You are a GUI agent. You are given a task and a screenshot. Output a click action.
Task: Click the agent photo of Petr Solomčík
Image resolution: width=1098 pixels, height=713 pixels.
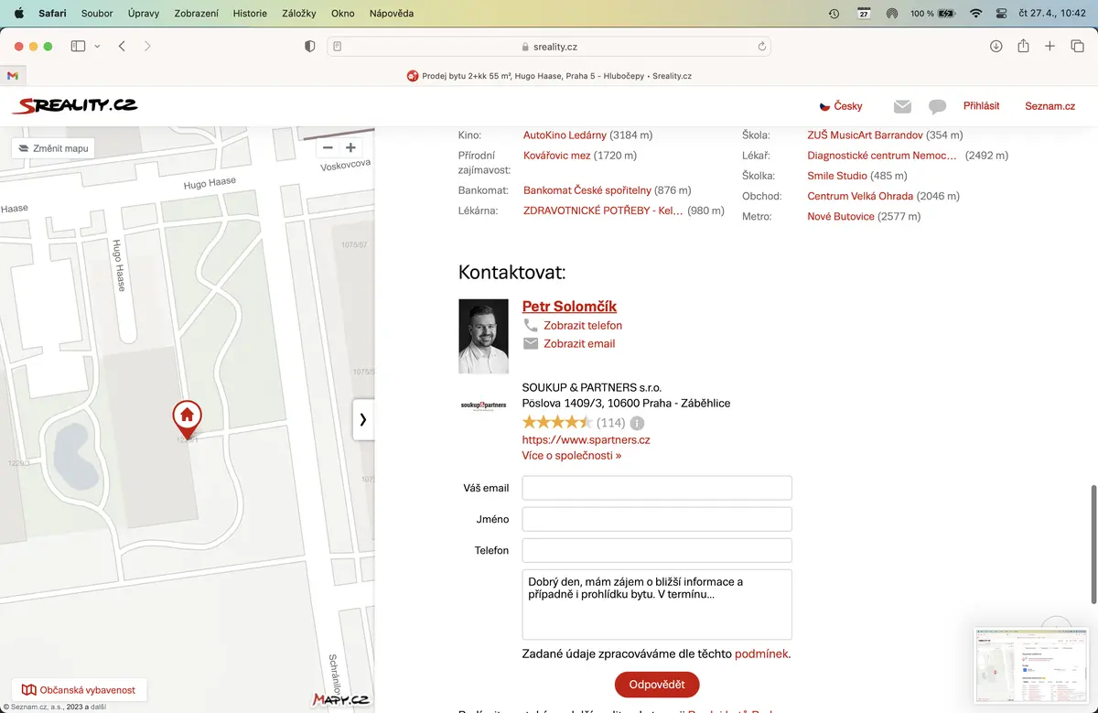(x=483, y=336)
